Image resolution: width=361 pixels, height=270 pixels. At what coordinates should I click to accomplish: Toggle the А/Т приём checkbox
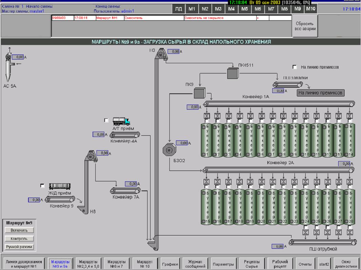coord(107,120)
